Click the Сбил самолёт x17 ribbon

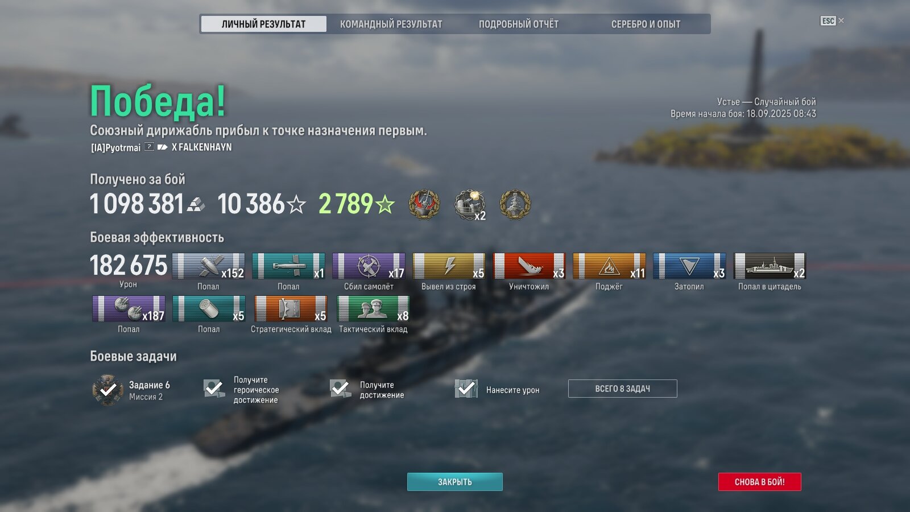pos(369,266)
